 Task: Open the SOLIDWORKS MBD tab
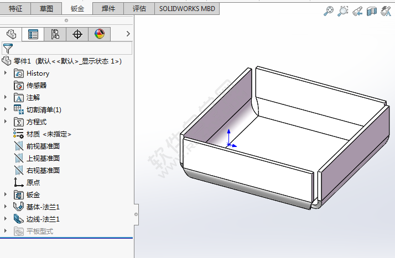click(x=187, y=9)
